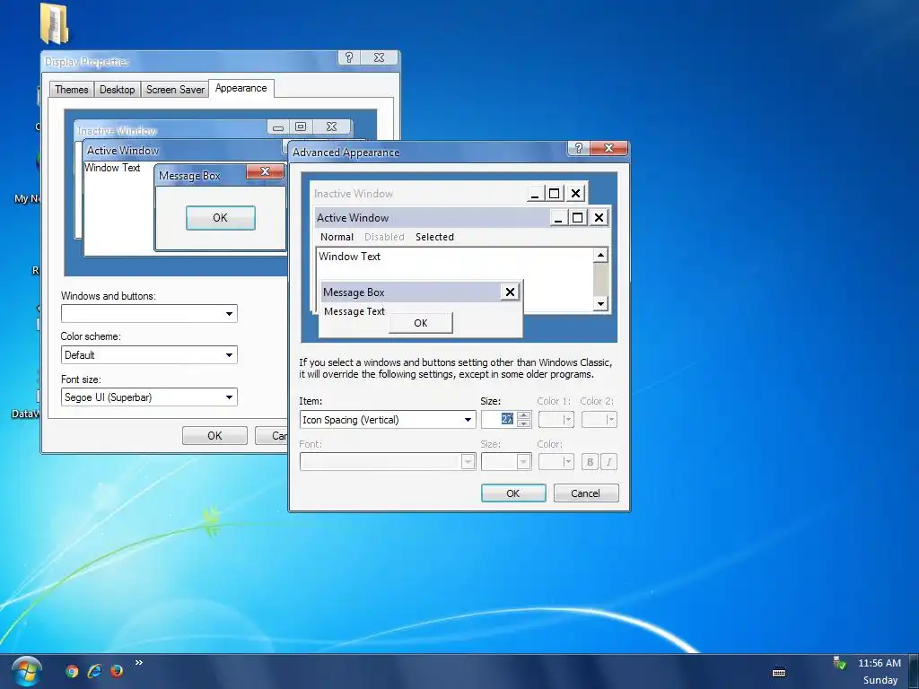Close the Display Properties window
919x689 pixels.
(x=379, y=57)
